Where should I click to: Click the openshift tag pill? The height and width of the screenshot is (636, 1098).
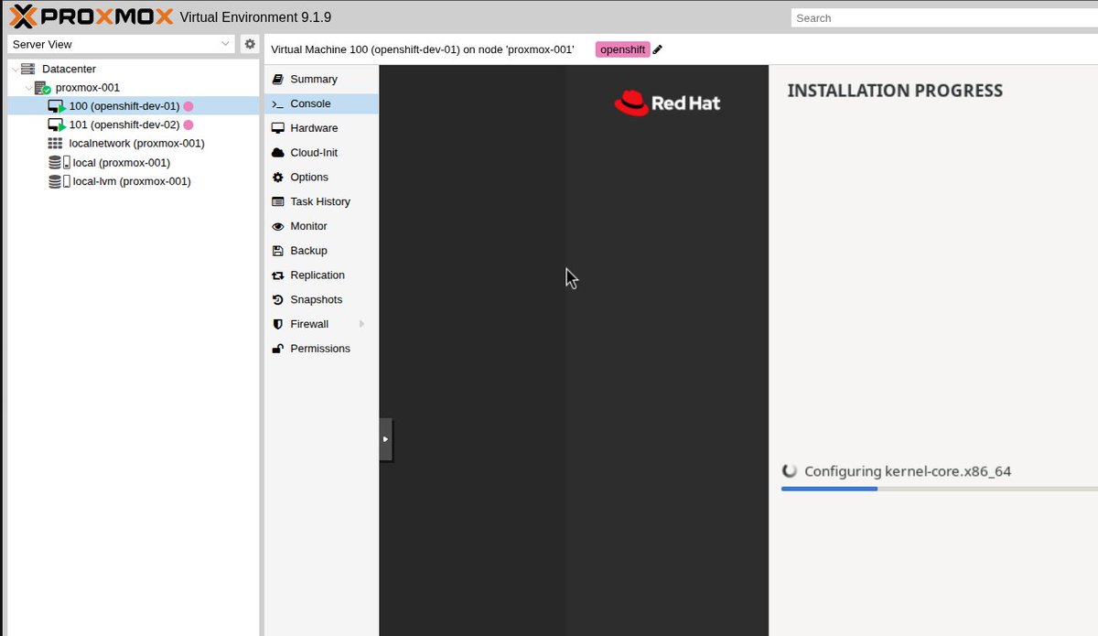[622, 49]
